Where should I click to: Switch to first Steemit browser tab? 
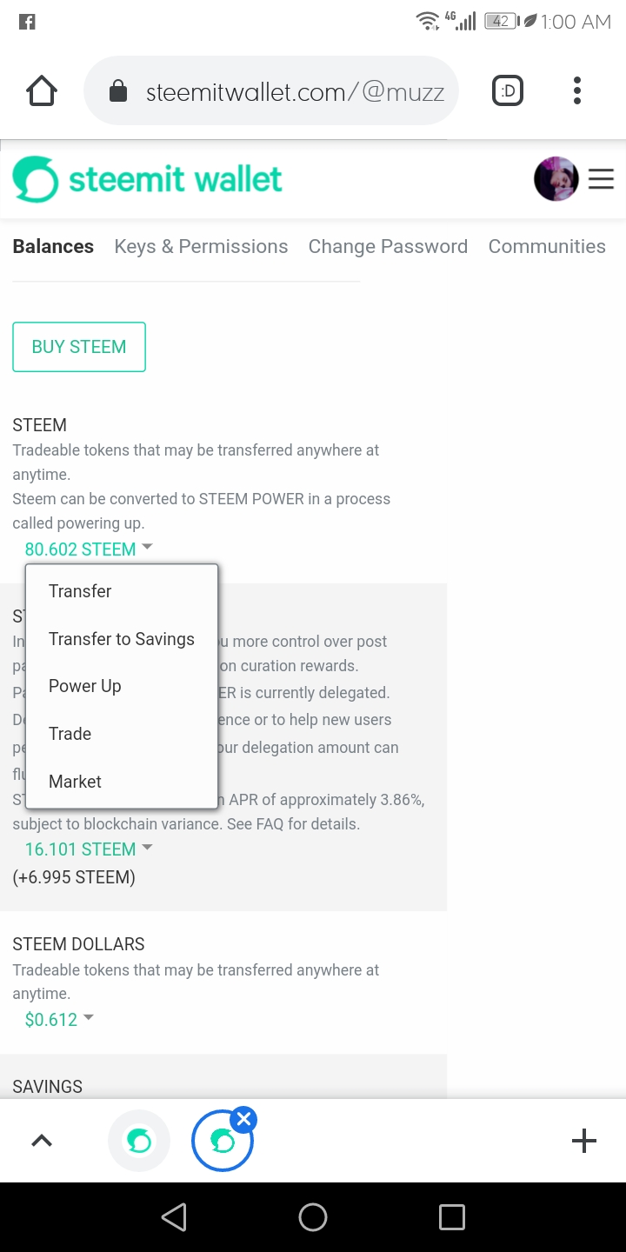tap(139, 1140)
